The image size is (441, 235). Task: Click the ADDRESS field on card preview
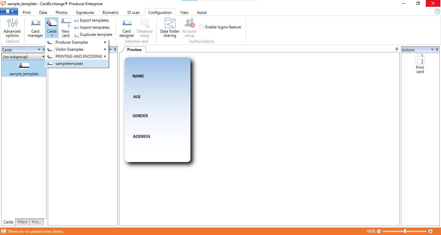pyautogui.click(x=142, y=137)
